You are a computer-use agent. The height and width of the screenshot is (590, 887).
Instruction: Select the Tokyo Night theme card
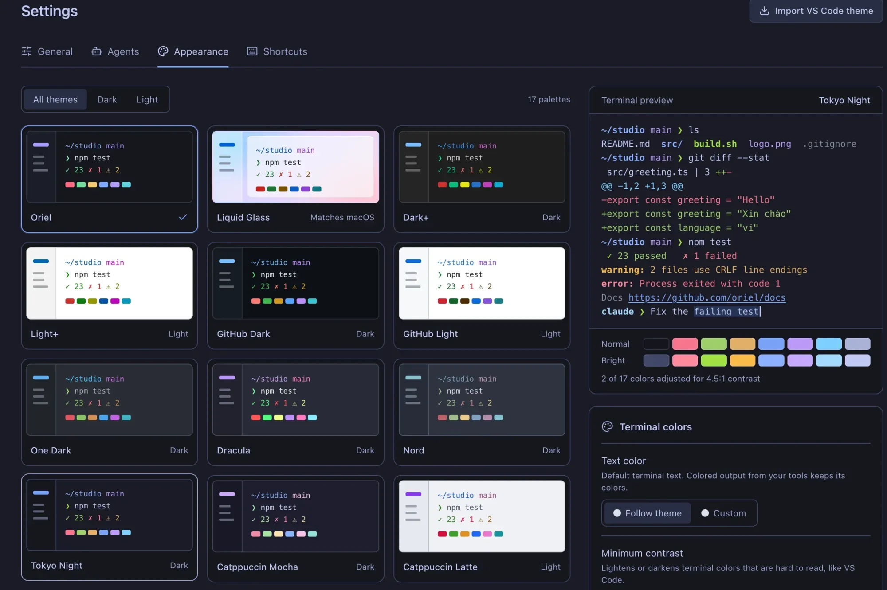[x=110, y=527]
